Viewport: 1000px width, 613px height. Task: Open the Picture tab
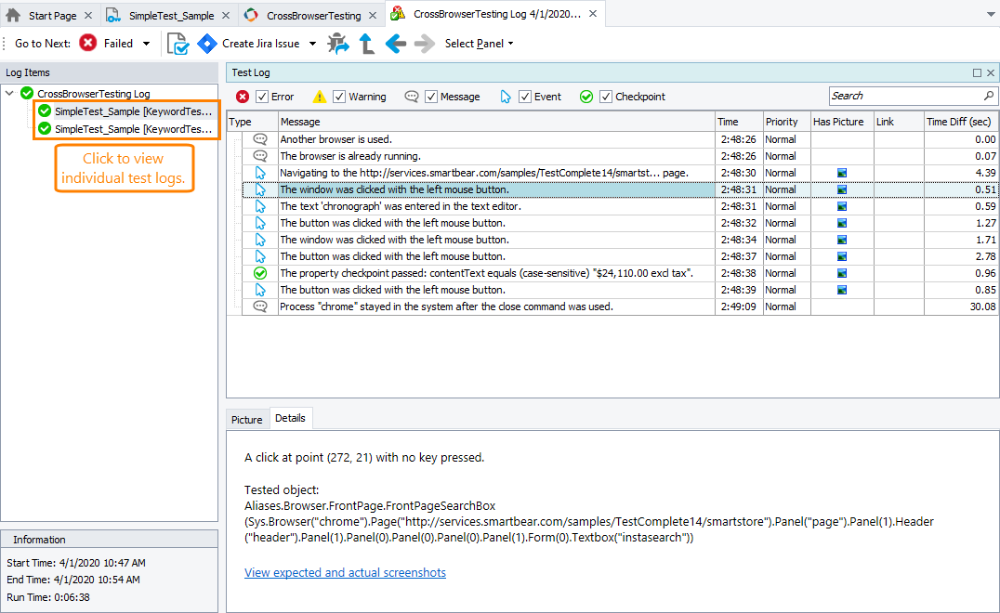(x=247, y=420)
